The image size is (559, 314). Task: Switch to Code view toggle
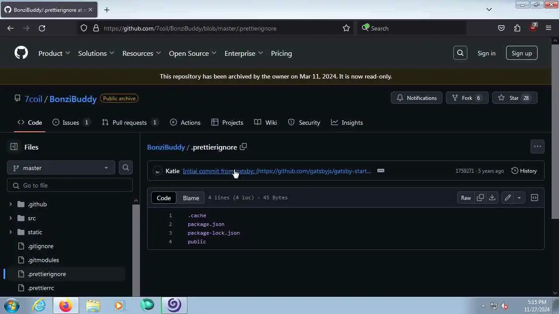[164, 198]
